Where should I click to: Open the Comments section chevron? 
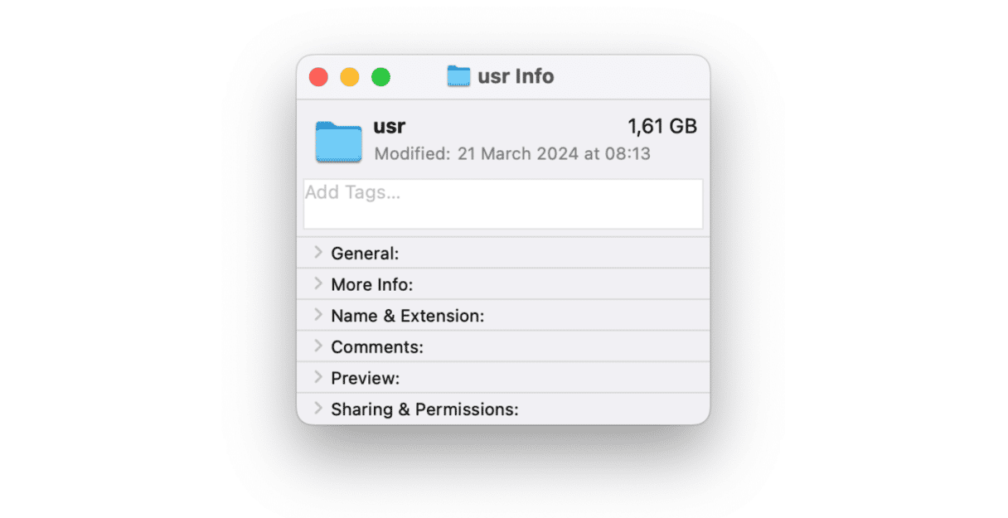(x=318, y=346)
